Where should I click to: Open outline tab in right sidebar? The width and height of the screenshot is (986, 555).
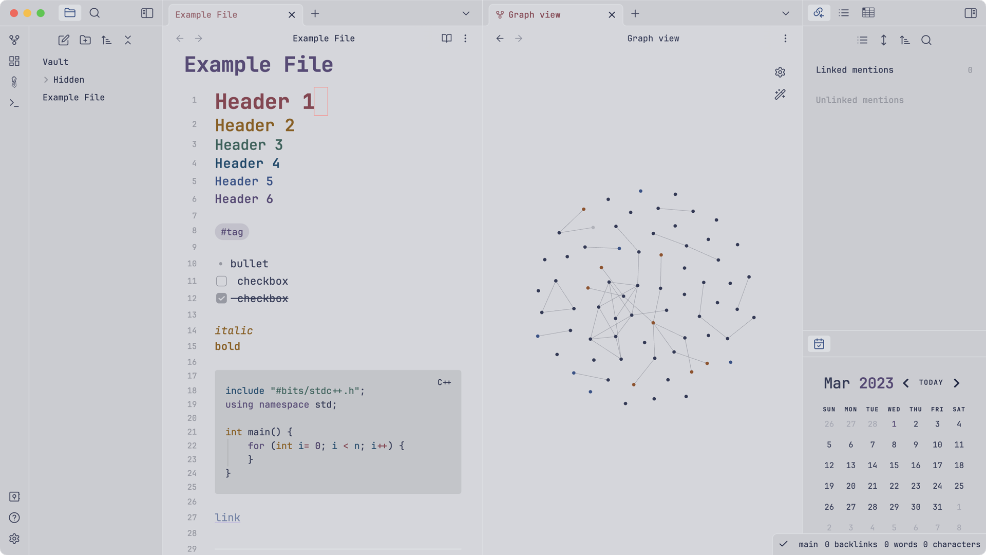pos(844,13)
